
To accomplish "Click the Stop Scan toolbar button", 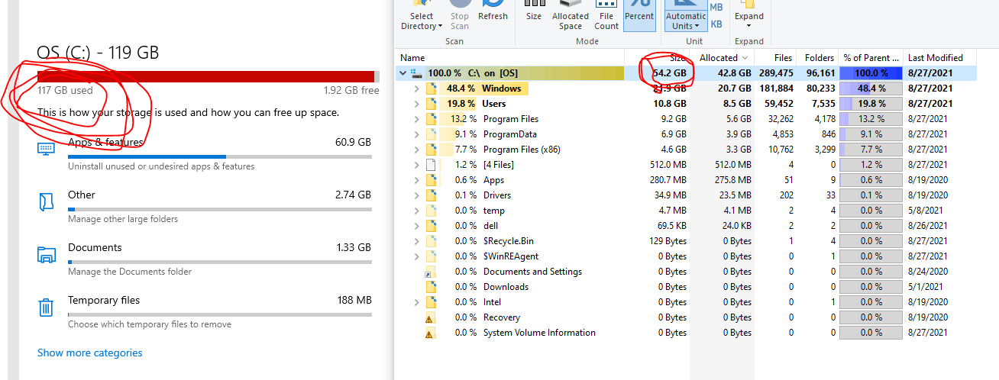I will click(460, 17).
